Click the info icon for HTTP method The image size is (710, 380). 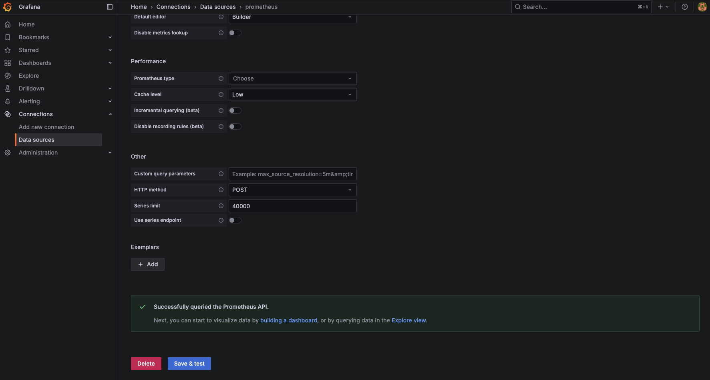pyautogui.click(x=221, y=190)
